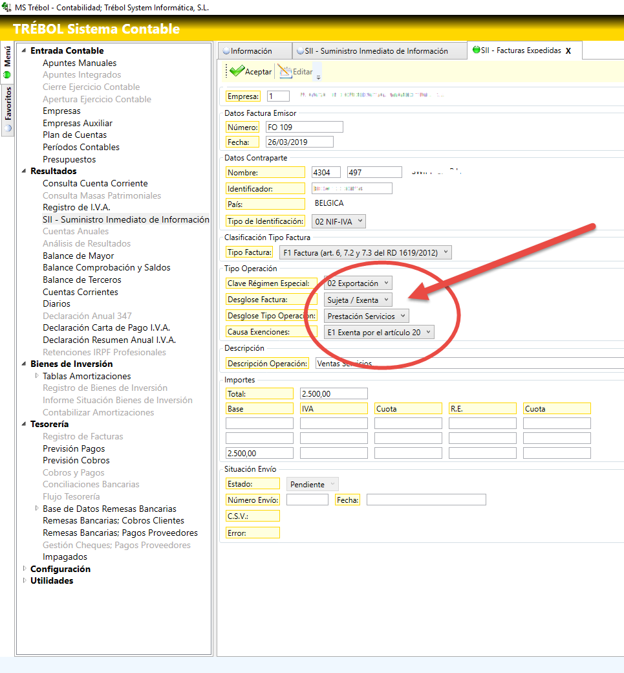Open Cuentas Corrientes in the tree
The width and height of the screenshot is (624, 673).
click(80, 292)
